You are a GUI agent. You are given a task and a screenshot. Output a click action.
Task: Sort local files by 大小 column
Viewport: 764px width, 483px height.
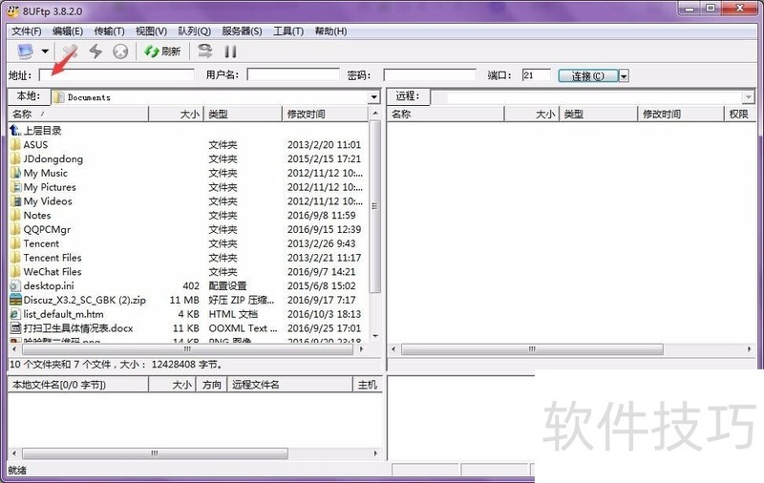point(176,114)
